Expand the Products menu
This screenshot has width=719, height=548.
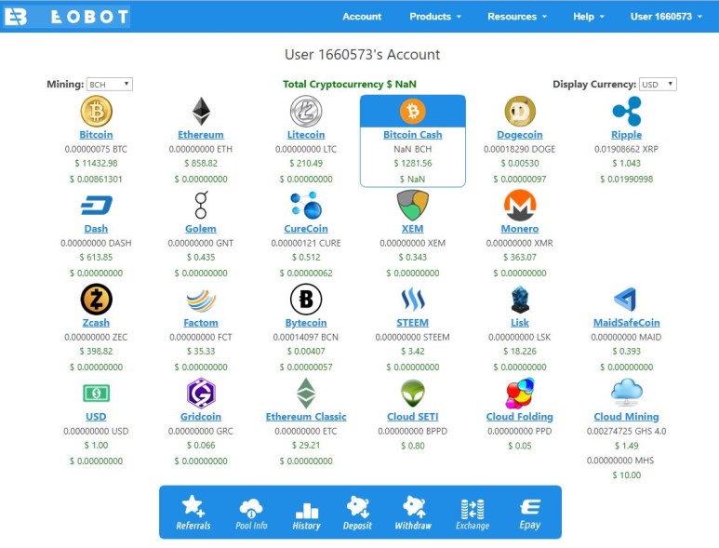[x=434, y=17]
